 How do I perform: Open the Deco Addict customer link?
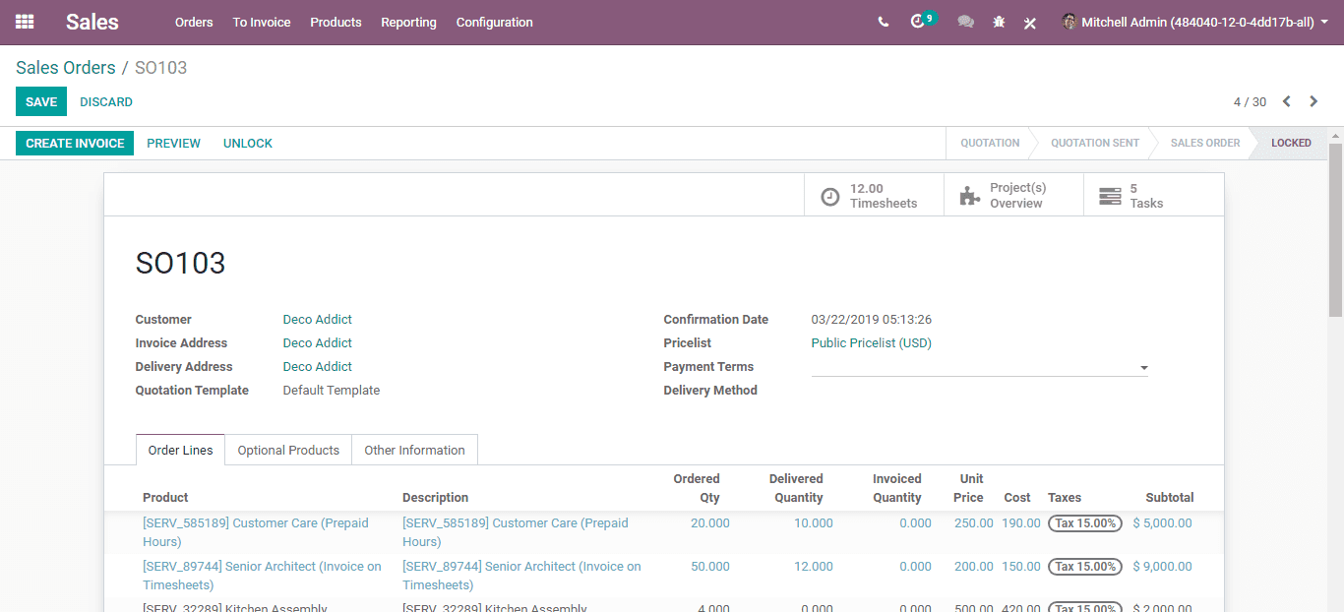pyautogui.click(x=317, y=320)
